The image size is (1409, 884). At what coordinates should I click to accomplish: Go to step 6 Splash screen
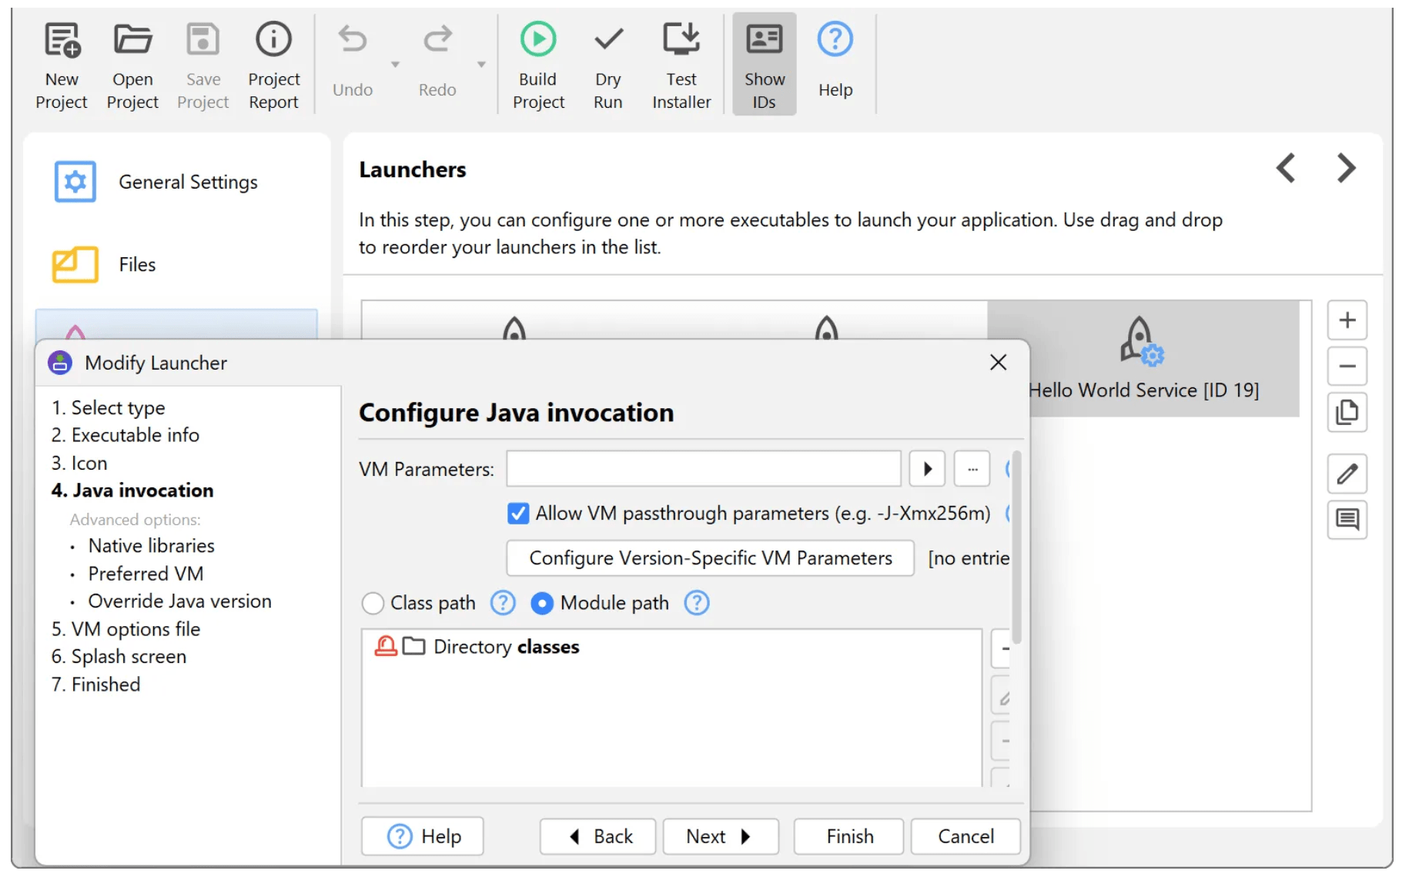coord(119,657)
